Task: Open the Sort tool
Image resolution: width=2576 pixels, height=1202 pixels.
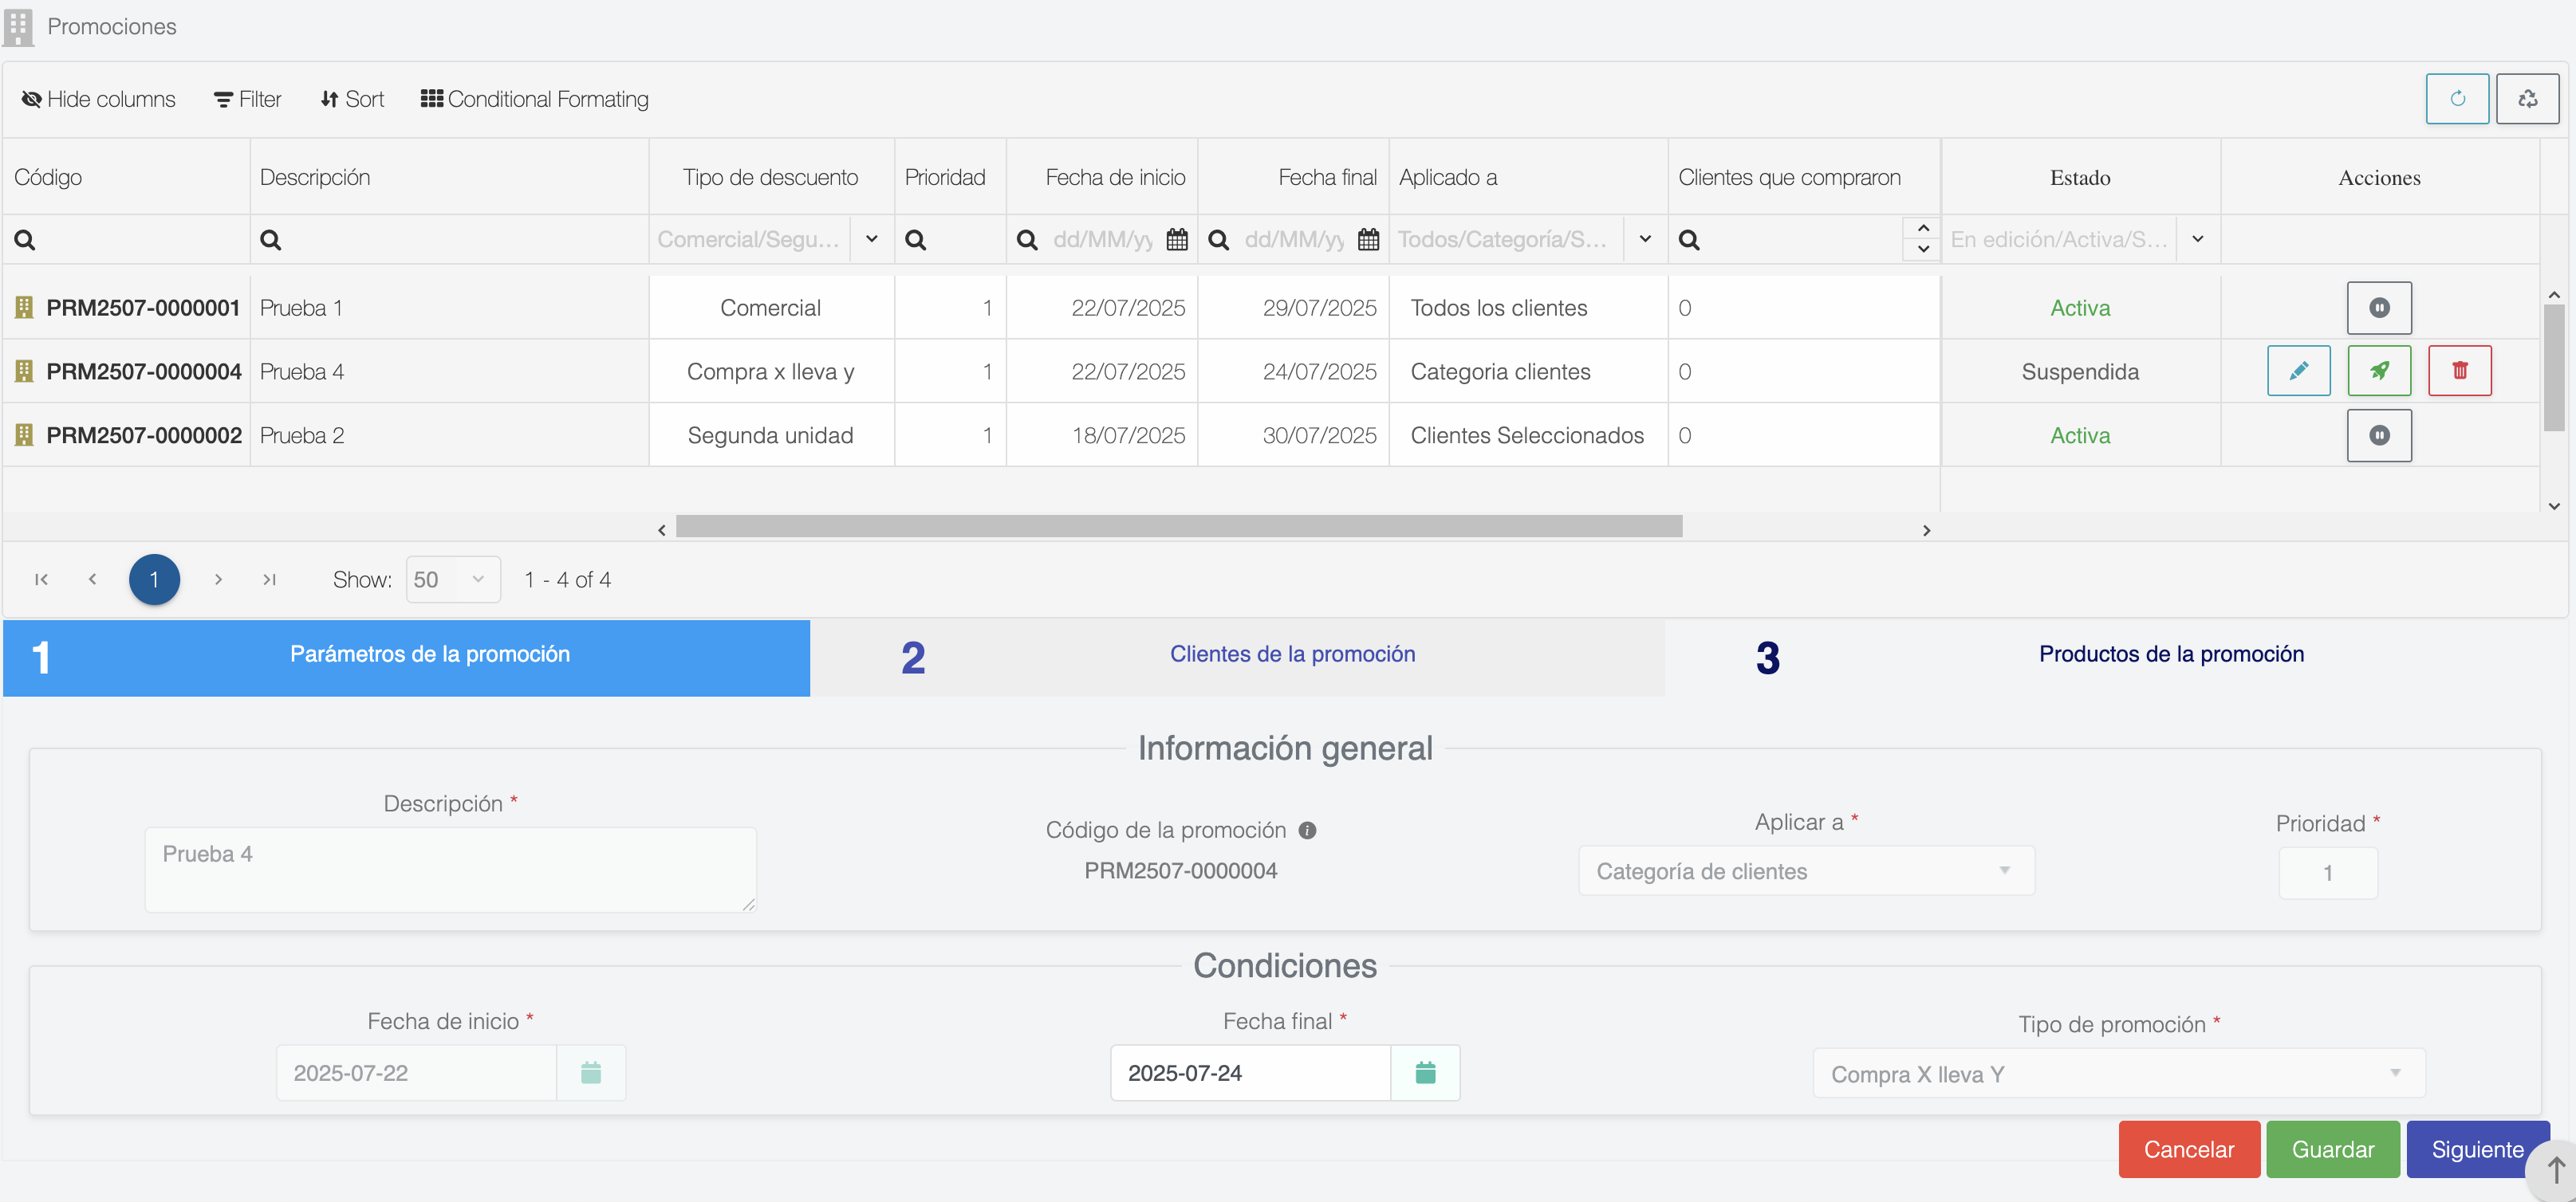Action: click(x=352, y=99)
